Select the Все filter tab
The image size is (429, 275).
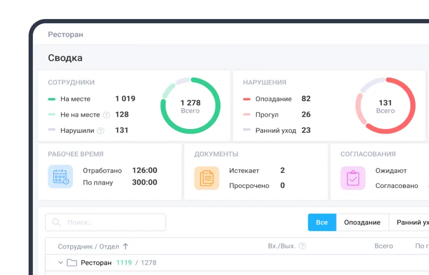[x=322, y=222]
